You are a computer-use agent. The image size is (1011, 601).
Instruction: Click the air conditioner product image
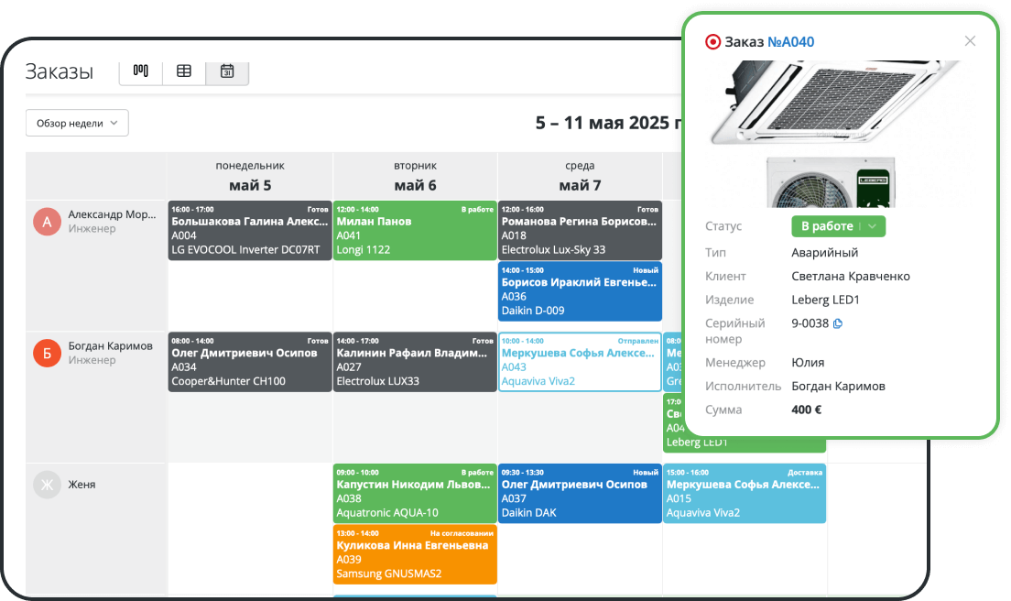point(833,105)
